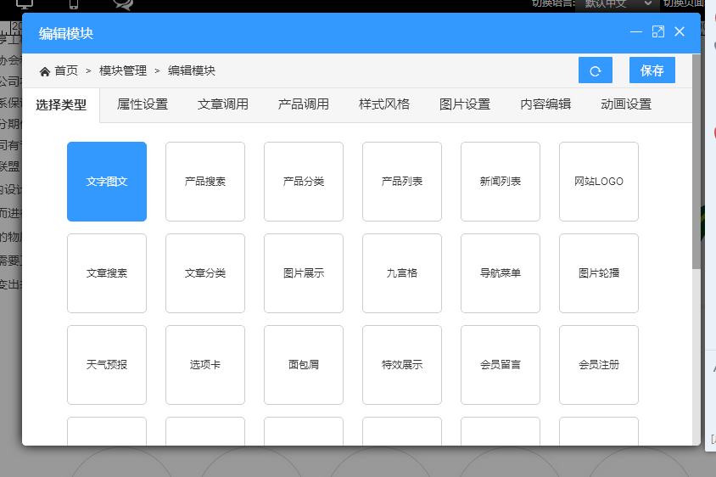Minimize the 编辑模块 dialog
Screen dimensions: 716x477
pyautogui.click(x=636, y=32)
